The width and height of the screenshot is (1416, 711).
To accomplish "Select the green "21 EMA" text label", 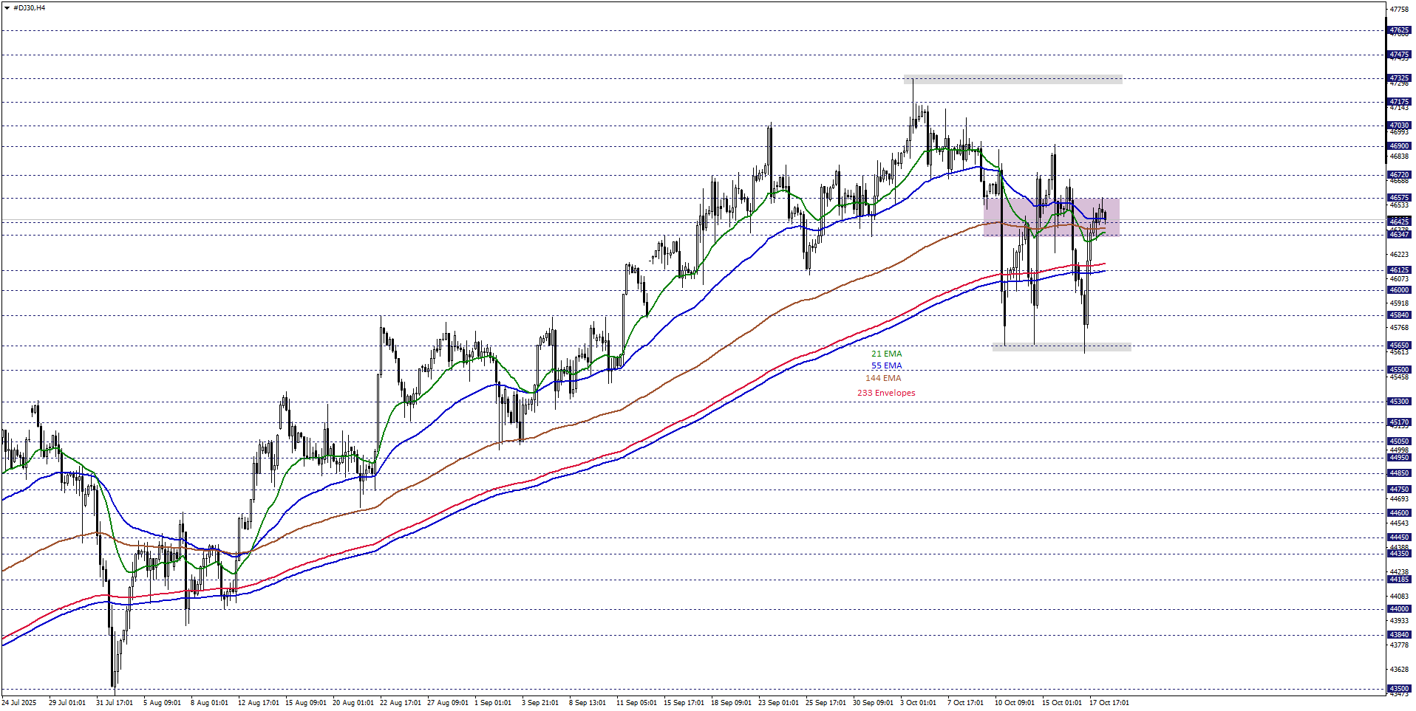I will click(x=886, y=354).
